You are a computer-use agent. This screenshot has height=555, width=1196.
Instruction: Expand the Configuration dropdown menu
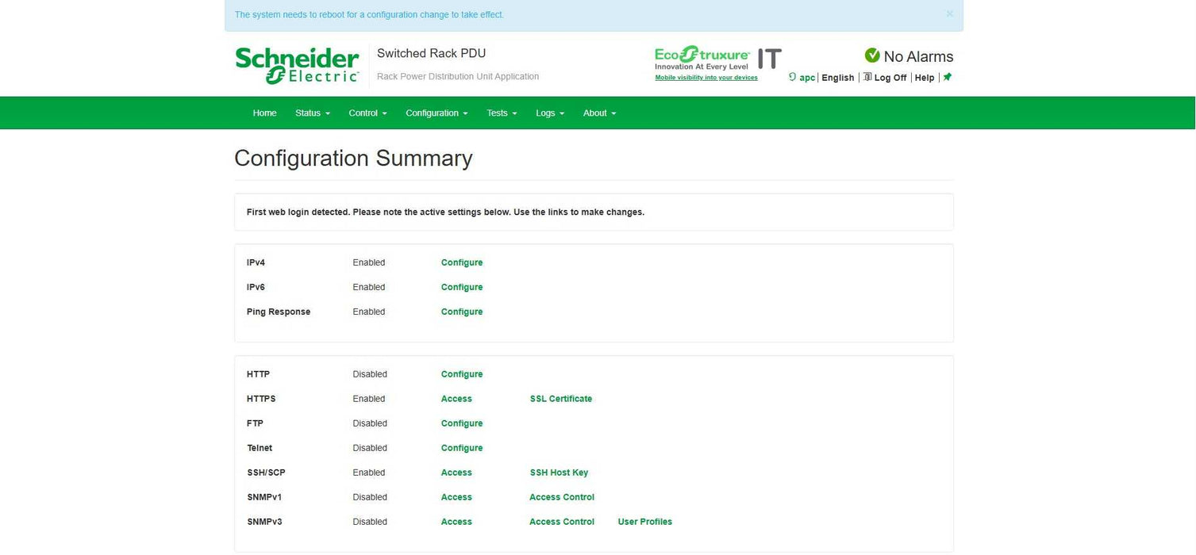[436, 113]
